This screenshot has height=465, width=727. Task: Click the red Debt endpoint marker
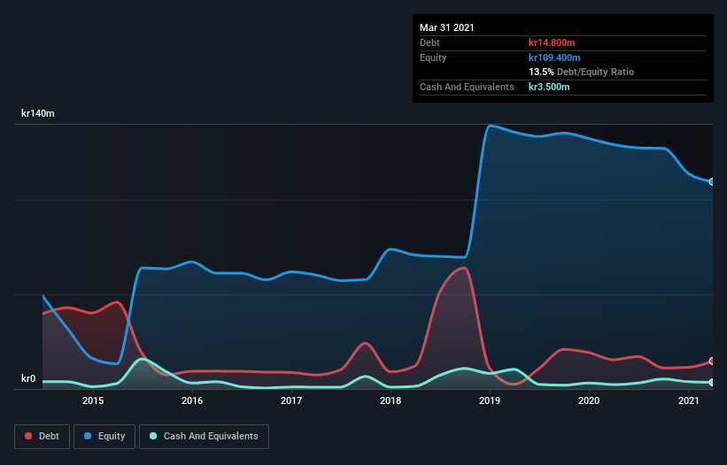(x=712, y=361)
